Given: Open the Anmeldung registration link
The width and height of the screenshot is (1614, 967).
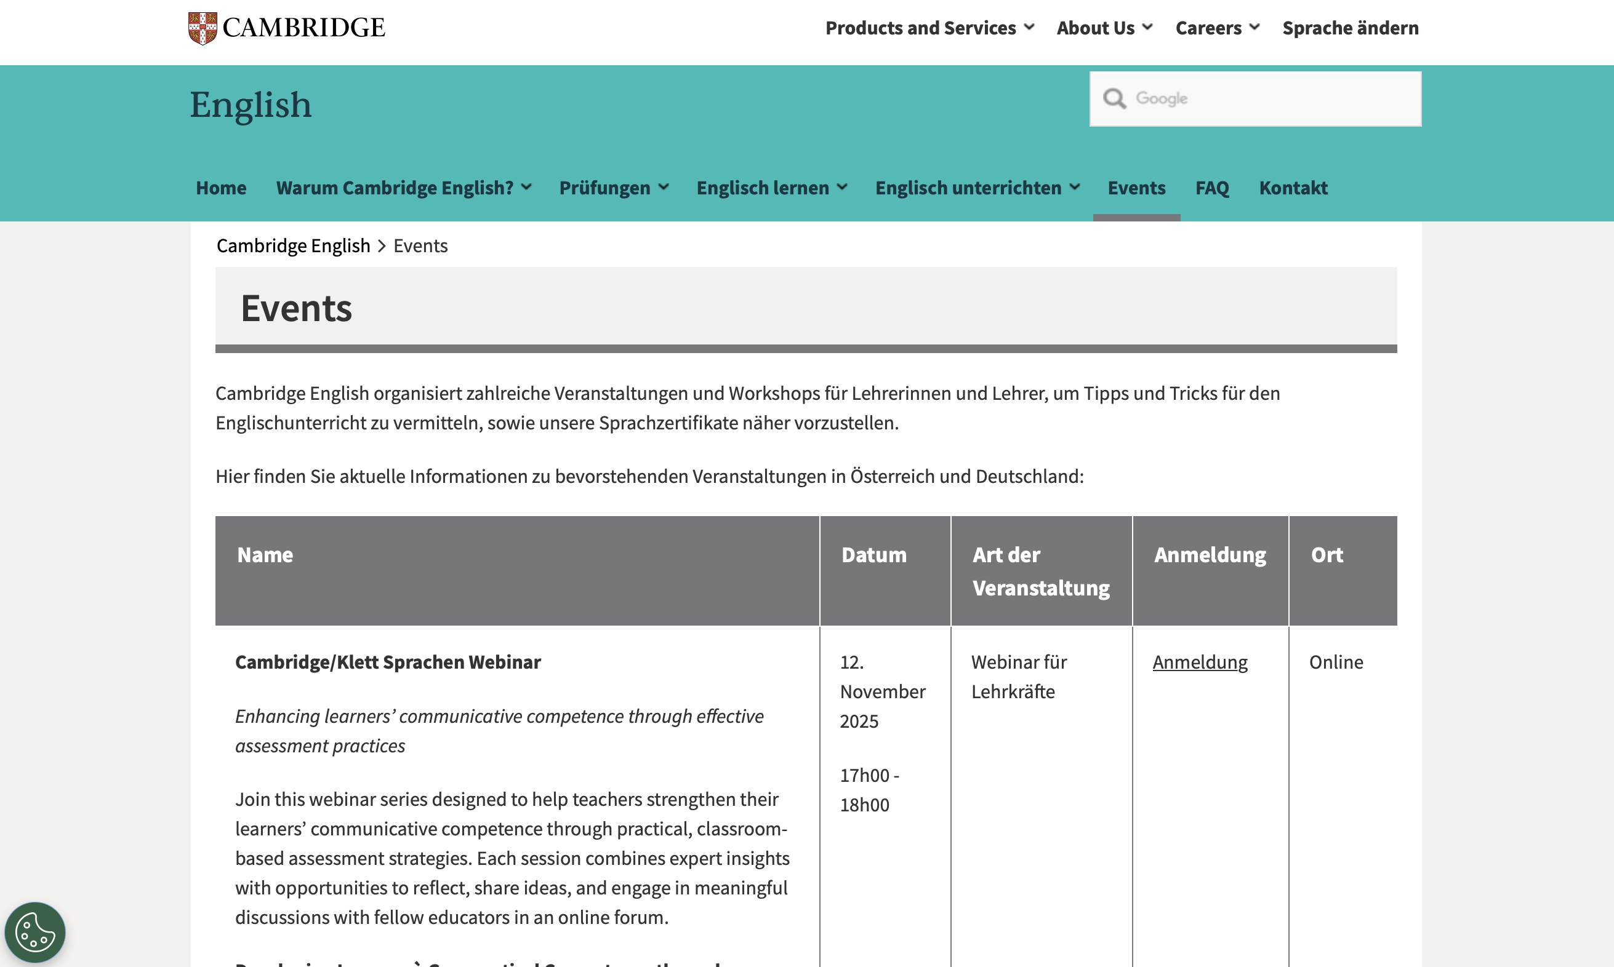Looking at the screenshot, I should 1199,662.
